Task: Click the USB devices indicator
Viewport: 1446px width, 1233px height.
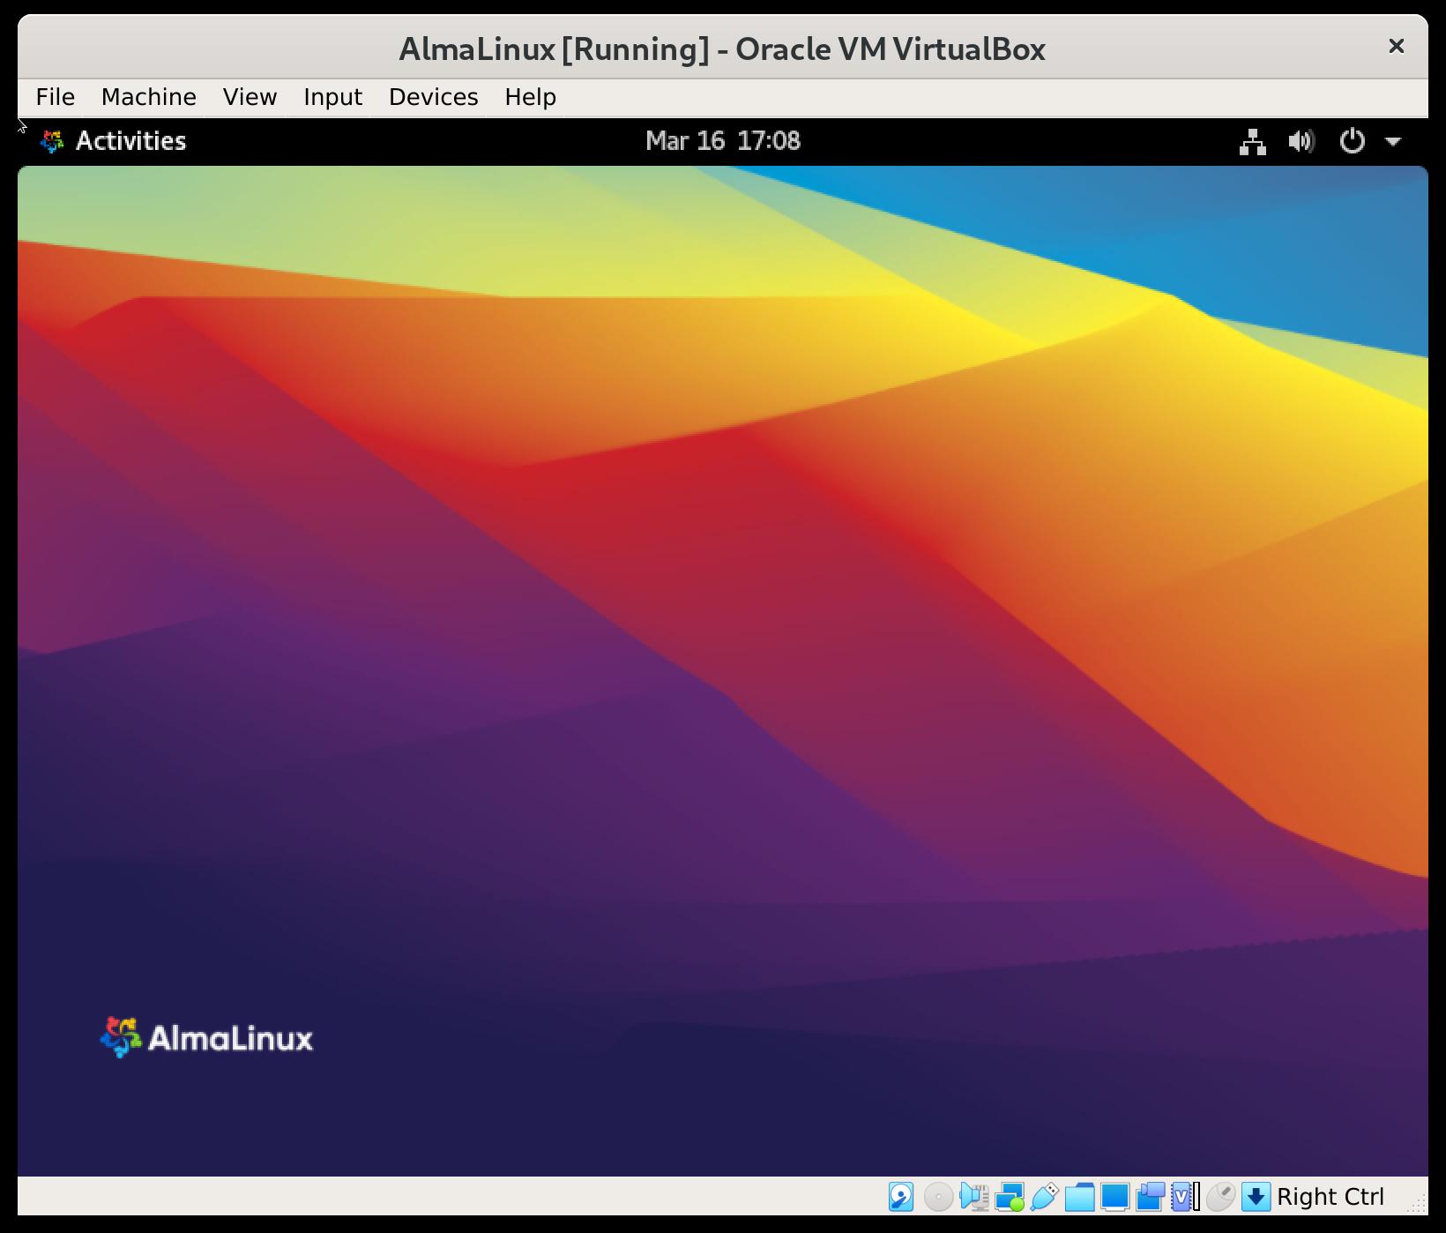Action: point(1044,1197)
